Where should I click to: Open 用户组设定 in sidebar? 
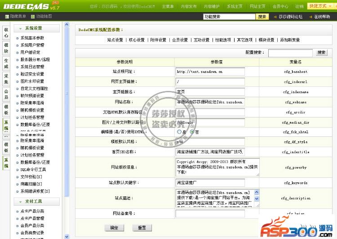point(30,52)
